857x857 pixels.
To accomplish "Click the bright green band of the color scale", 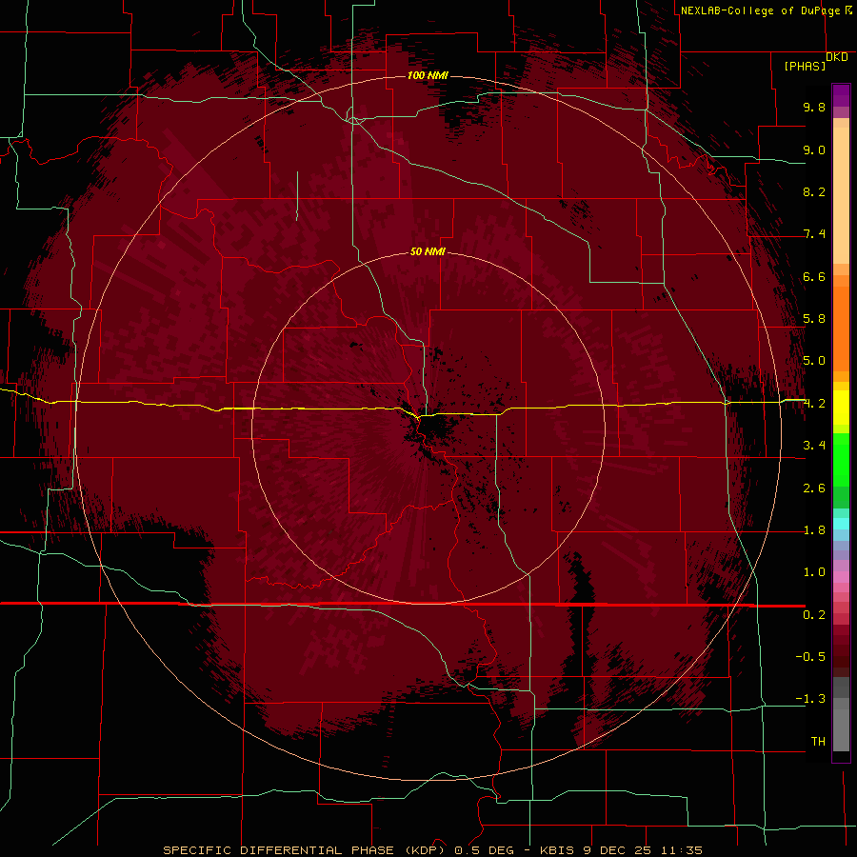I will 841,459.
